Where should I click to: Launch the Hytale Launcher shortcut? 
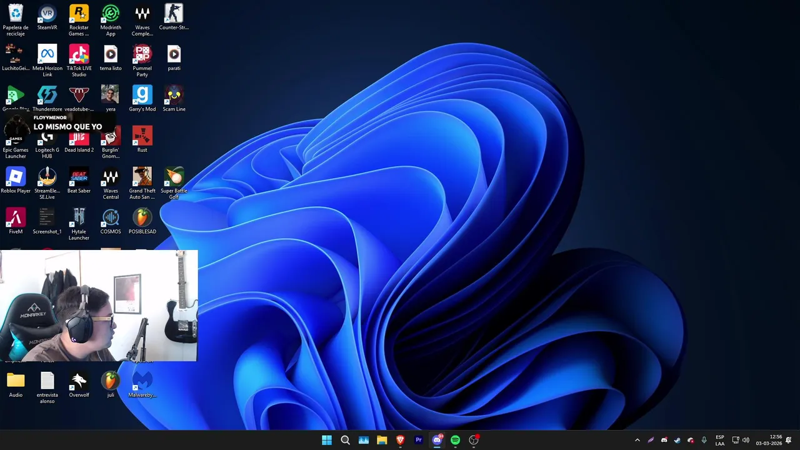pos(79,224)
